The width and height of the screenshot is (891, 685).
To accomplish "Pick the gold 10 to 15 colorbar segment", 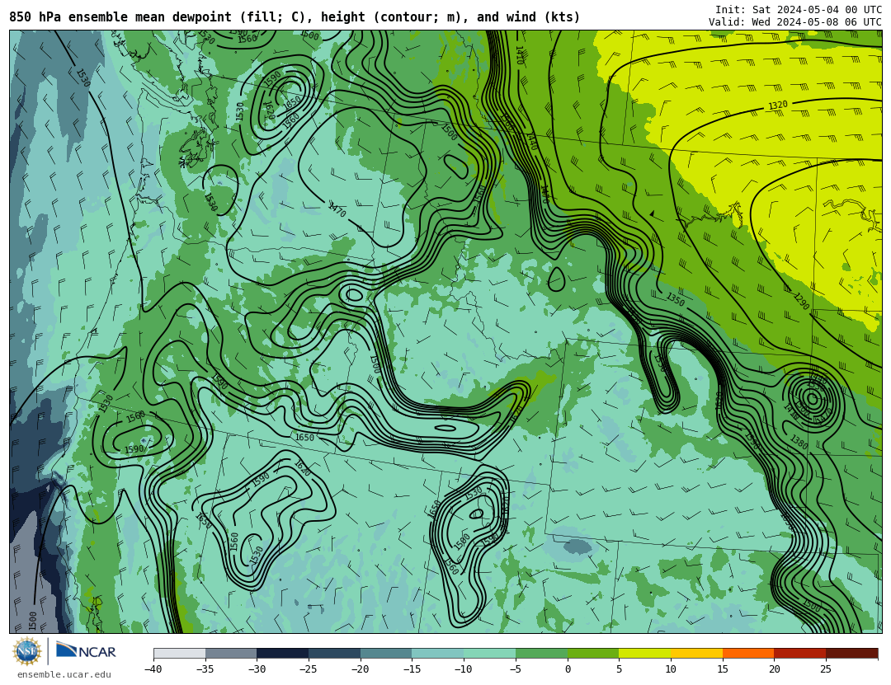I will (x=696, y=653).
